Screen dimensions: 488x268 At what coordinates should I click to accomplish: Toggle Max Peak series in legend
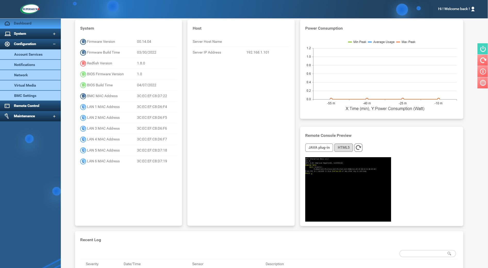tap(406, 42)
